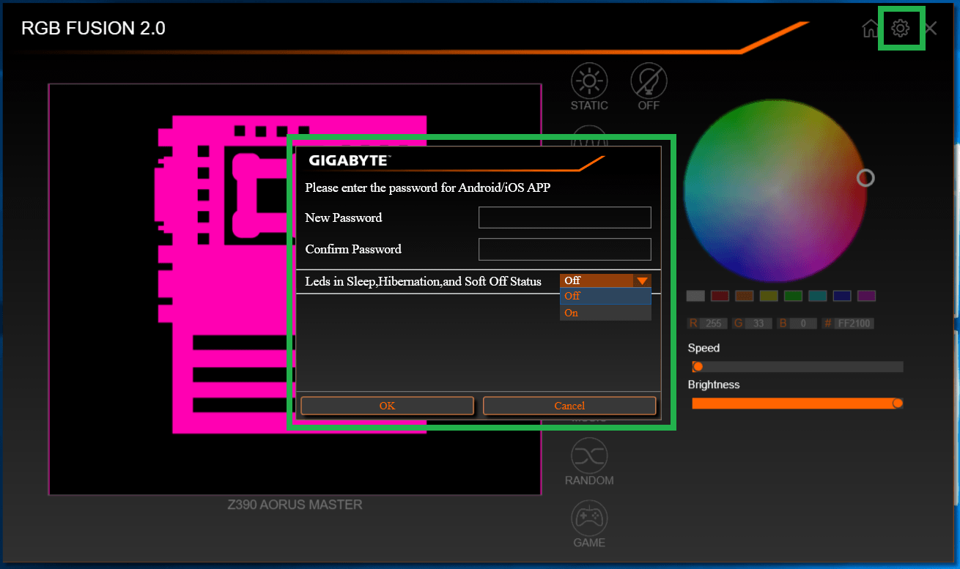Select 'On' option in dropdown list
The width and height of the screenshot is (960, 569).
point(605,313)
